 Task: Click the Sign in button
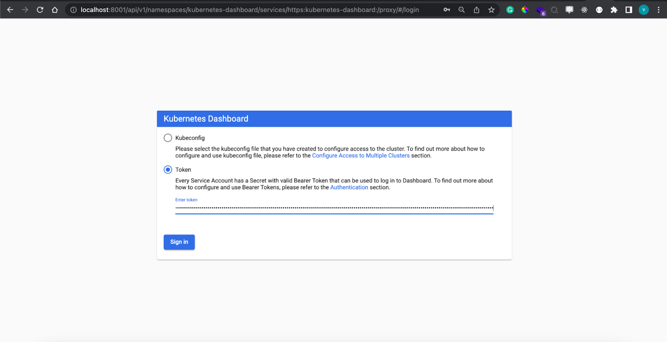[x=179, y=242]
